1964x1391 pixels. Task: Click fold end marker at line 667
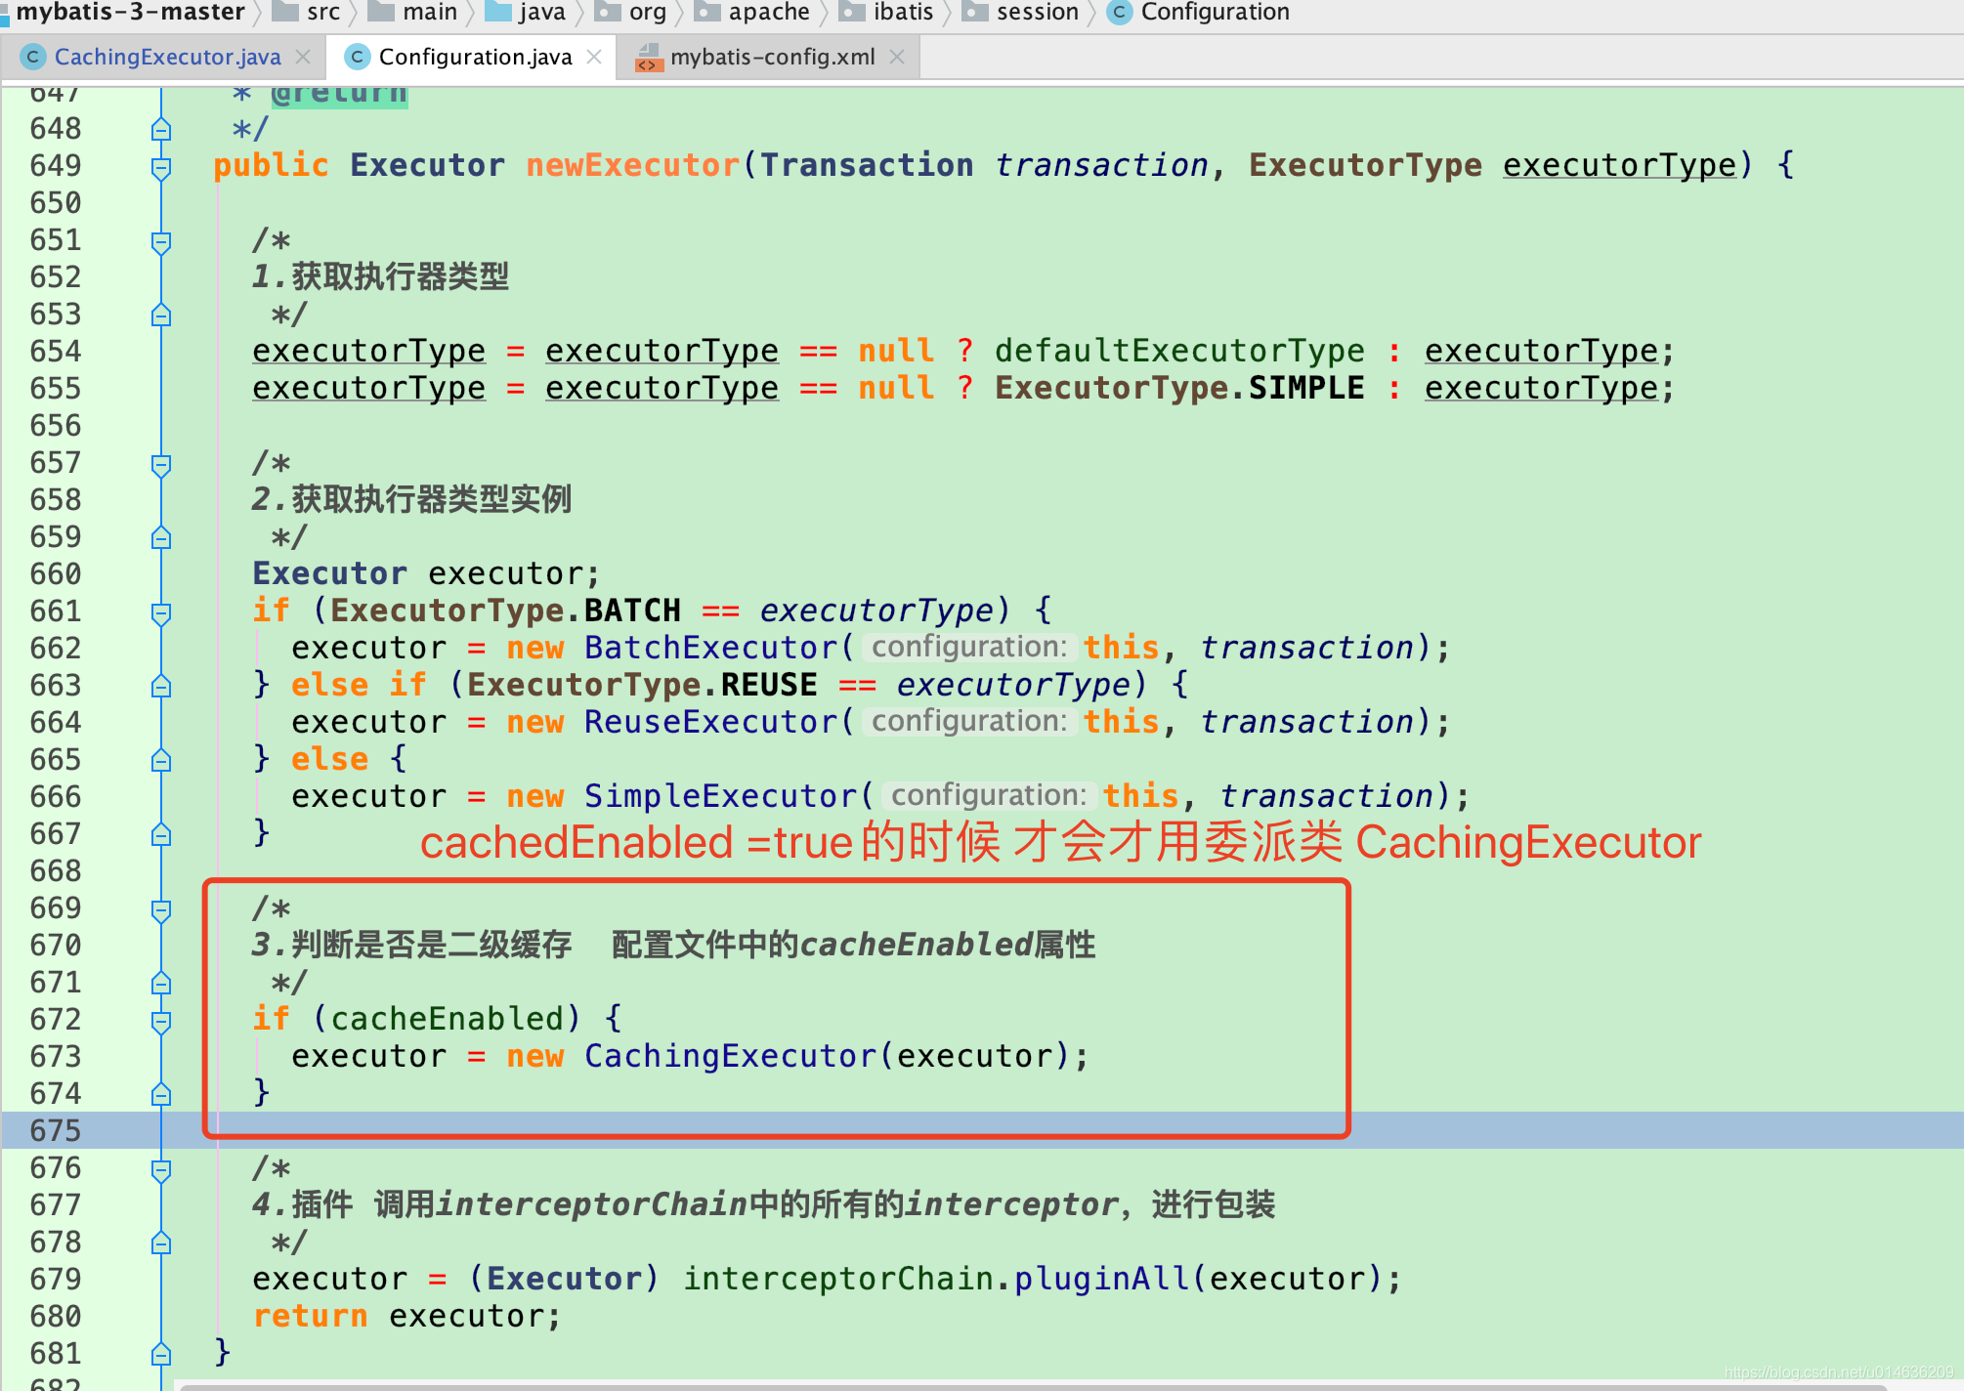[161, 834]
